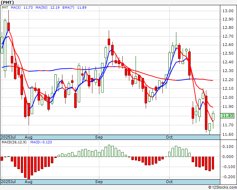Click the 12.10 price axis label

point(228,89)
